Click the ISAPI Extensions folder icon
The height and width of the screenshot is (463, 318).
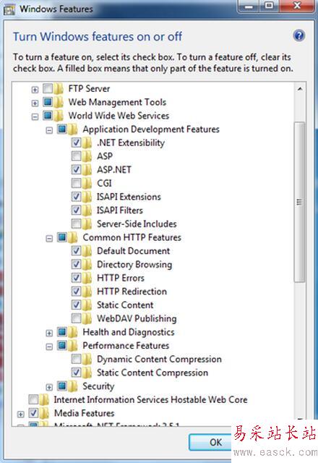(87, 197)
